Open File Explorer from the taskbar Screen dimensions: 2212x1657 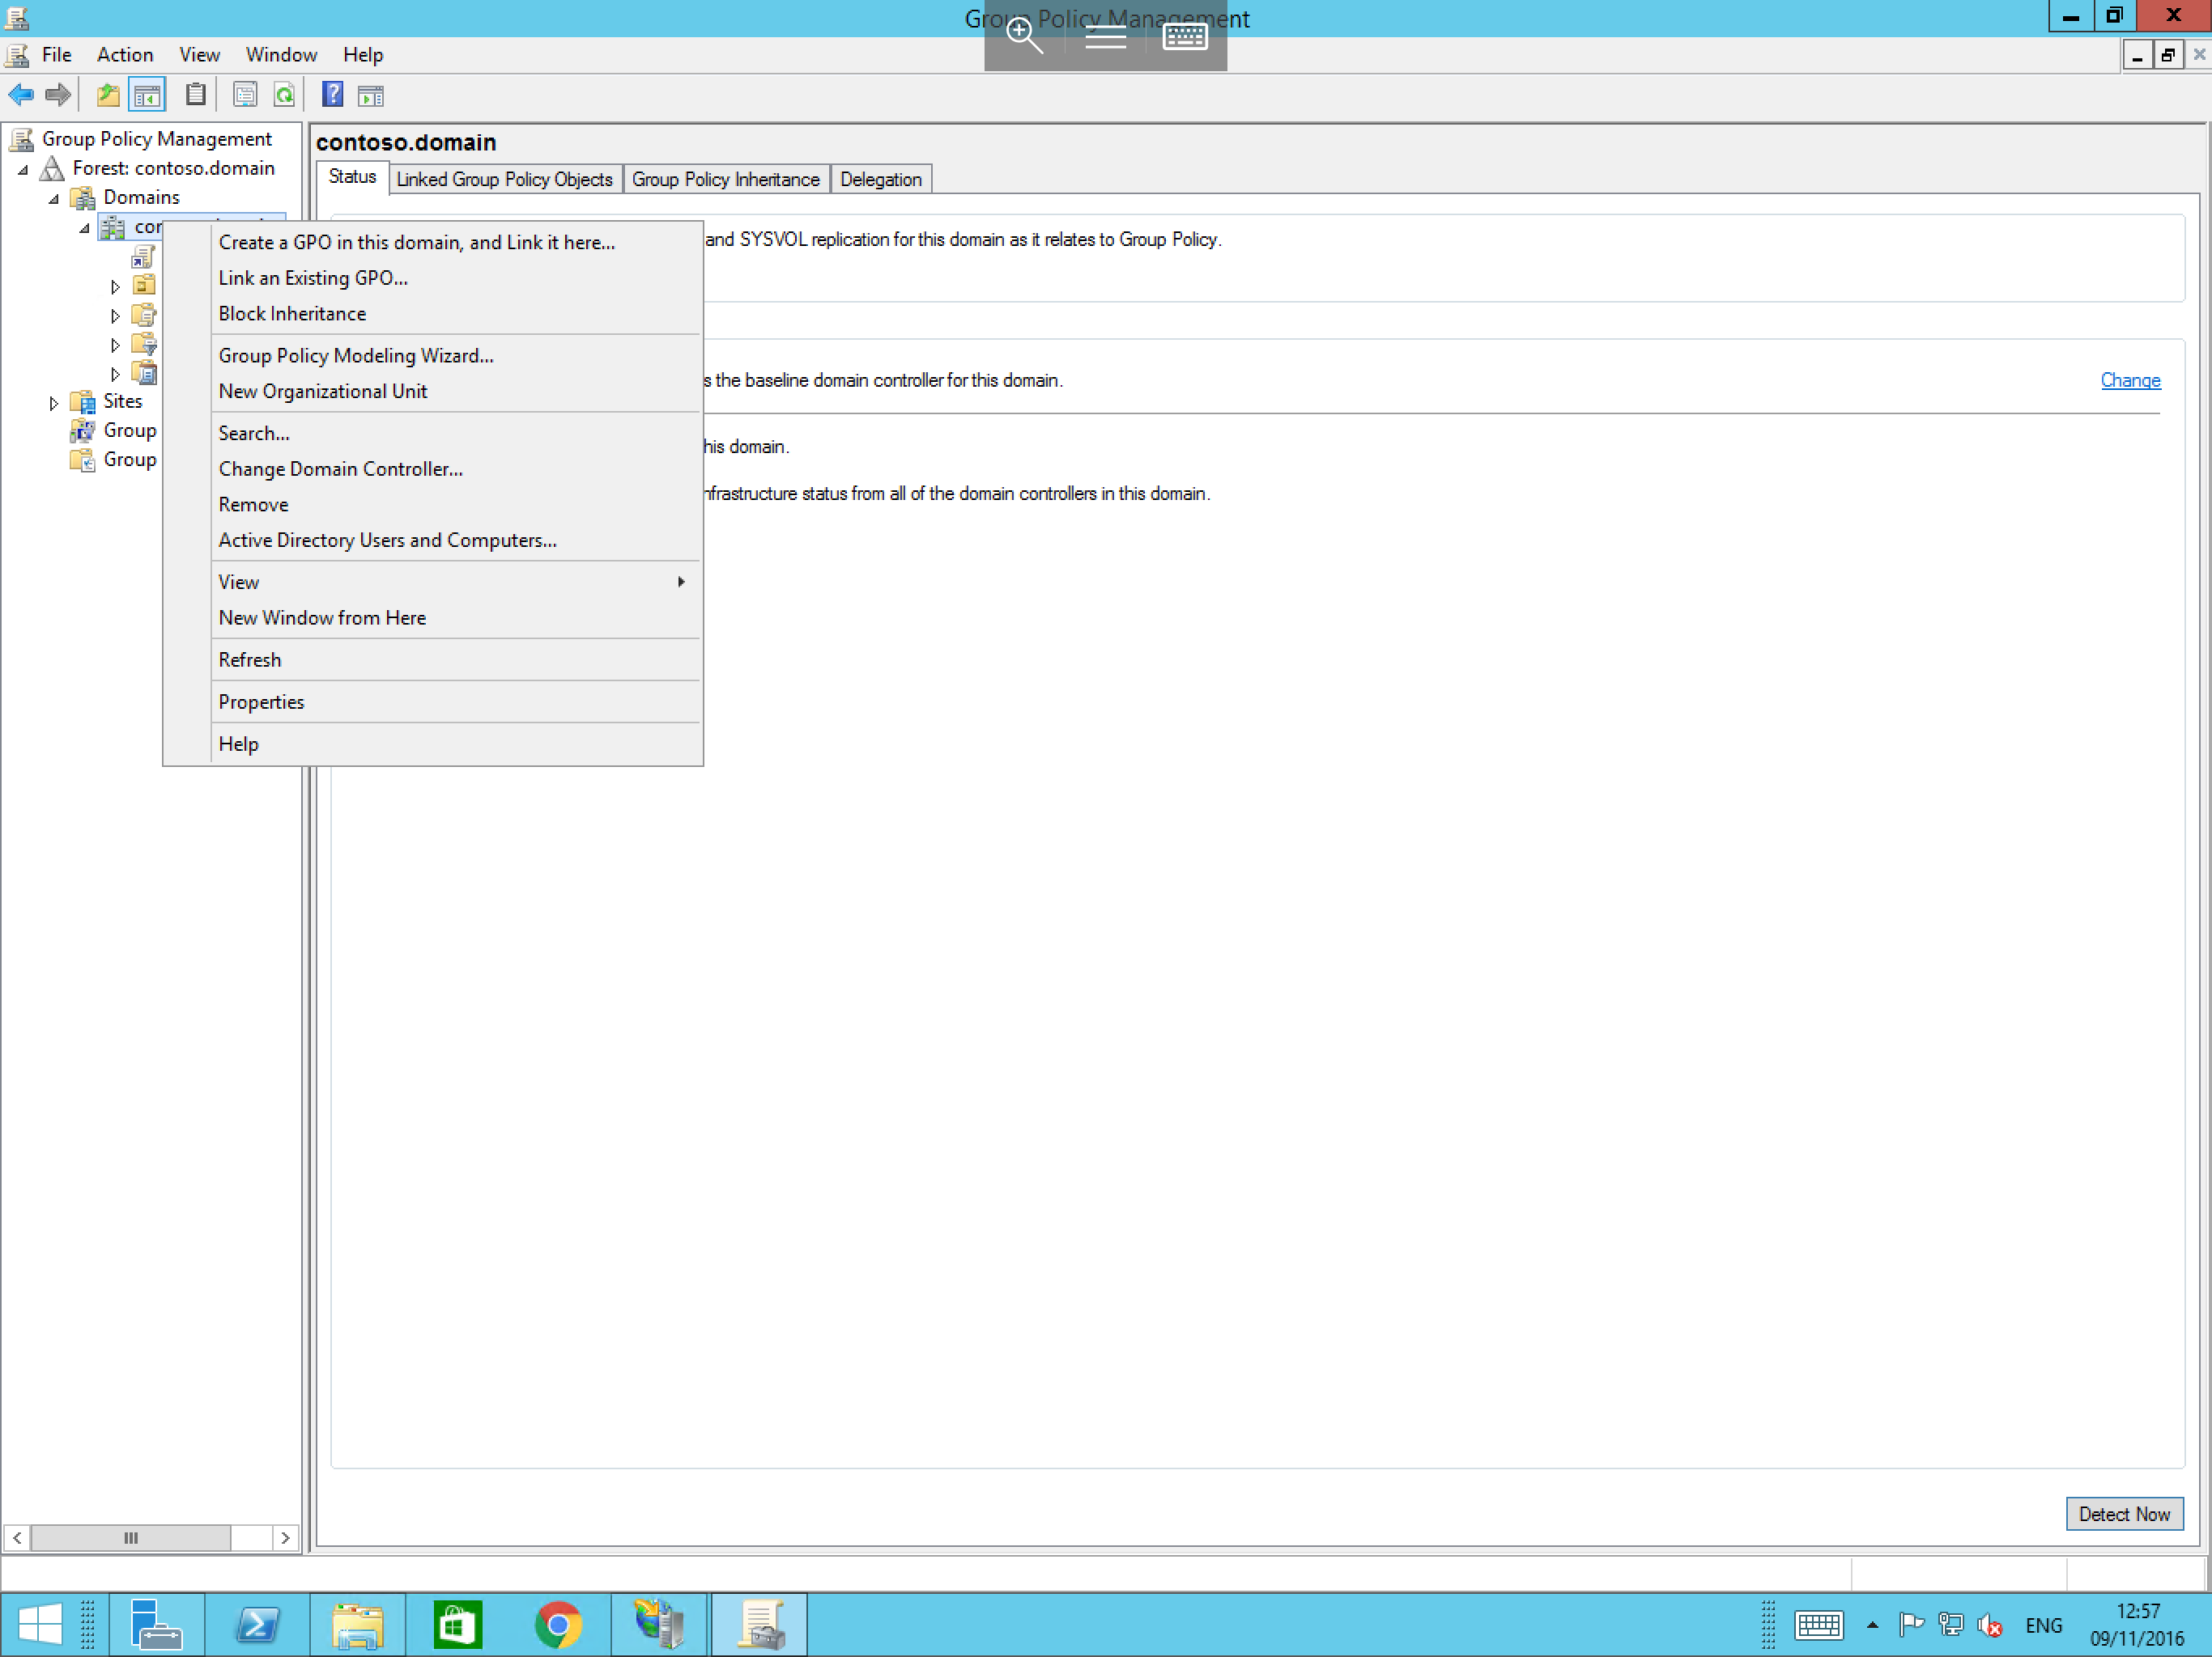coord(358,1624)
